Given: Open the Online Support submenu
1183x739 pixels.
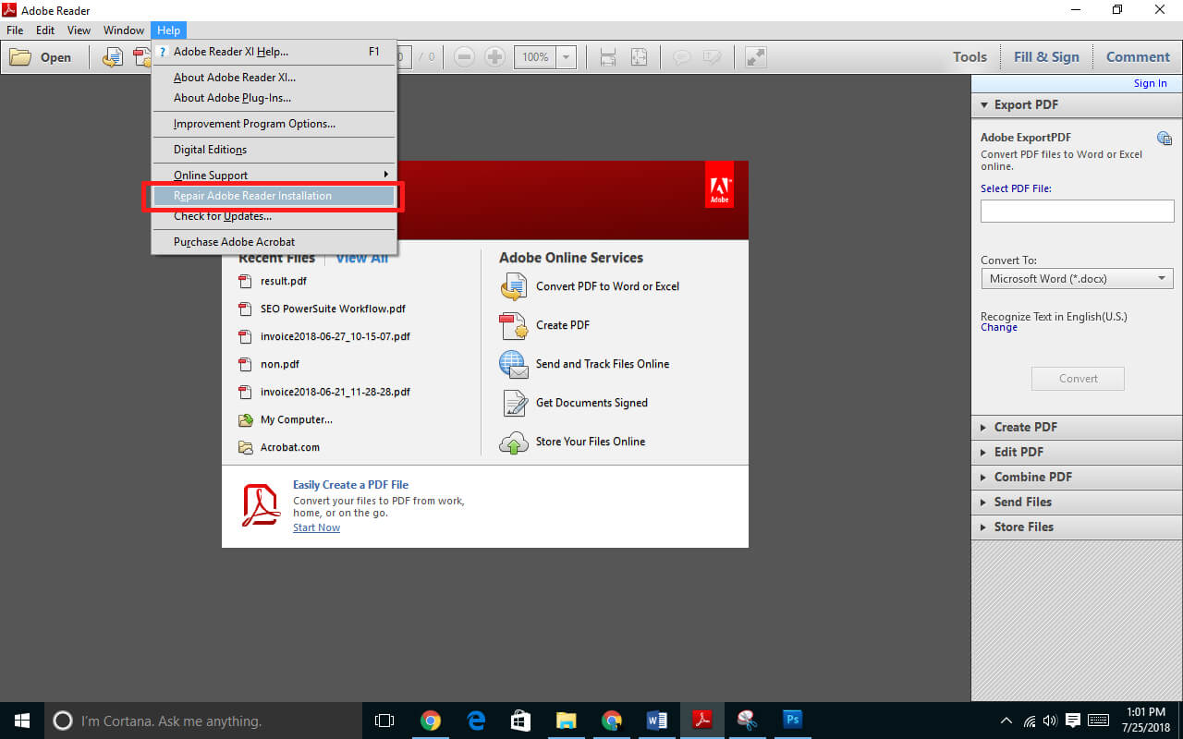Looking at the screenshot, I should pos(274,175).
